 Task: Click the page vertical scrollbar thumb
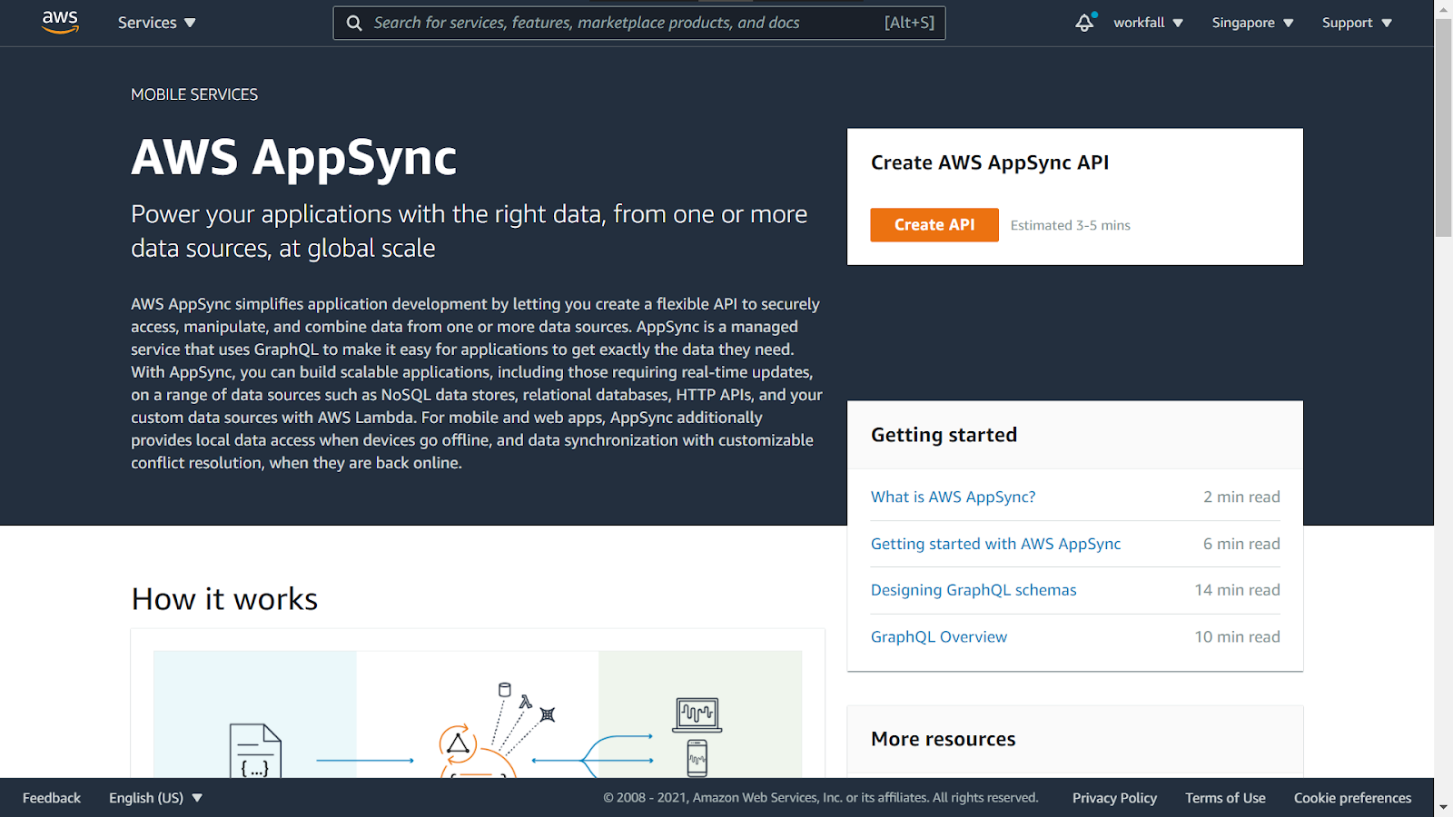pos(1444,127)
